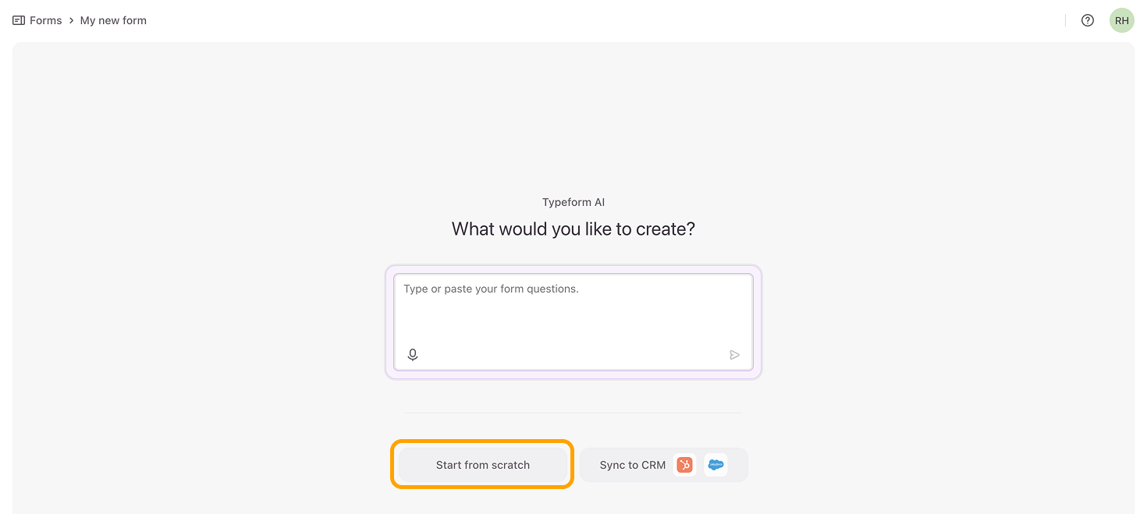
Task: Click the horizontal divider below prompt box
Action: pyautogui.click(x=573, y=413)
